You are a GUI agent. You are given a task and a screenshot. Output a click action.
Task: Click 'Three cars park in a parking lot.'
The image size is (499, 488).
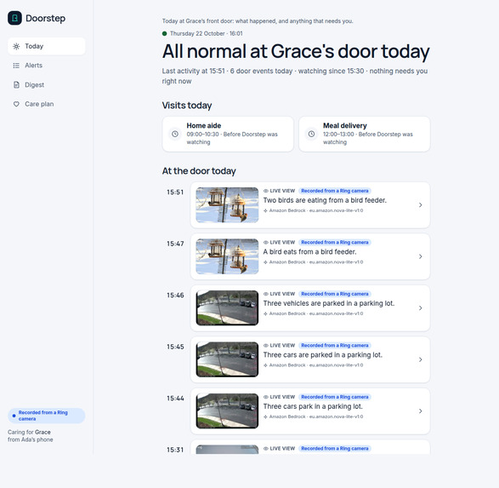[x=313, y=406]
